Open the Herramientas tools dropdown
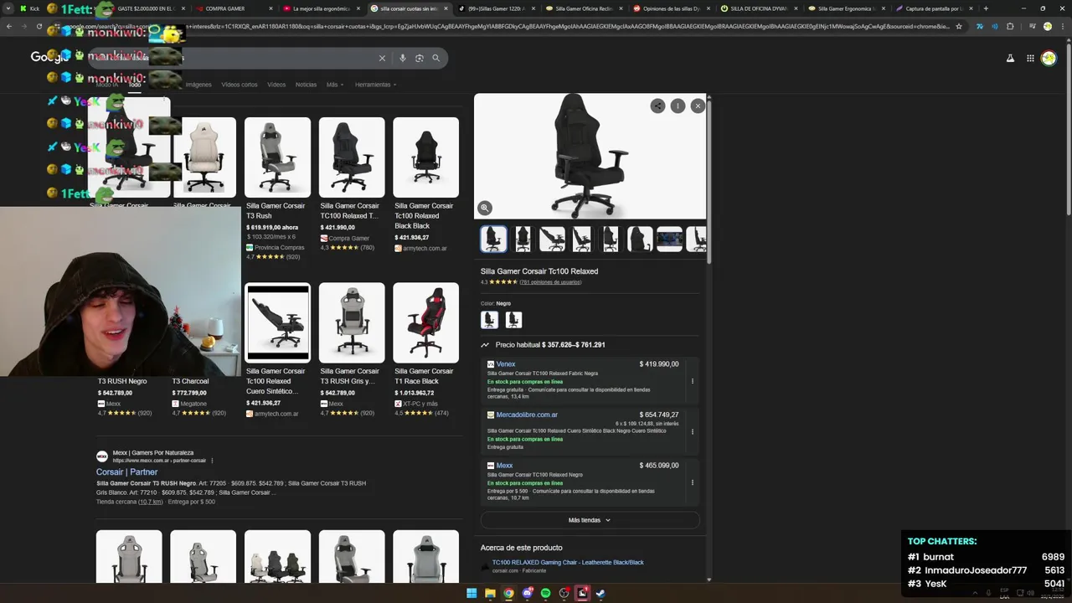1072x603 pixels. tap(375, 85)
